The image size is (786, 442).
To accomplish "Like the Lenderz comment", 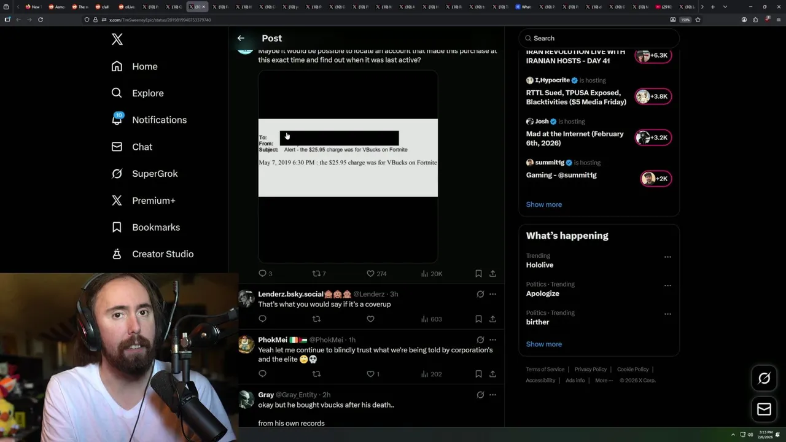I will (370, 319).
